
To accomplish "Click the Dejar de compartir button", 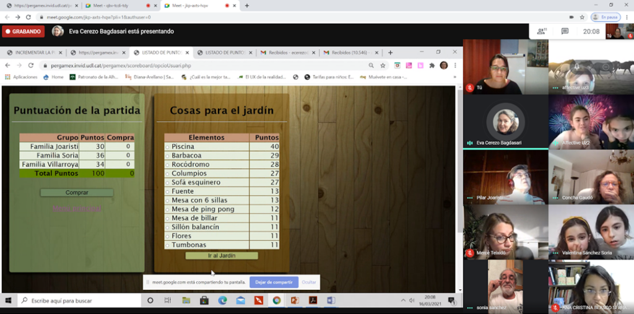I will [274, 282].
